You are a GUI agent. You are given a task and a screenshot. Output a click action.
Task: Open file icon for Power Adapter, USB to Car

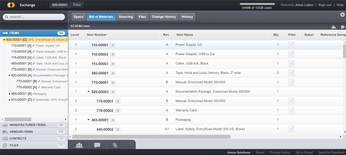291,54
